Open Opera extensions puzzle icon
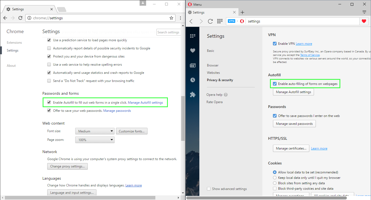Viewport: 371px width, 200px height. tap(193, 94)
